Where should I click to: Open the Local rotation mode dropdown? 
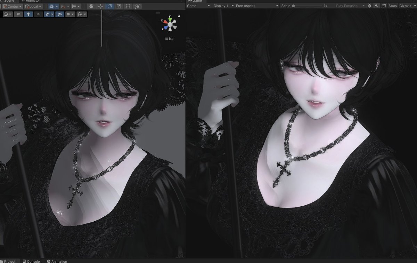click(x=34, y=6)
